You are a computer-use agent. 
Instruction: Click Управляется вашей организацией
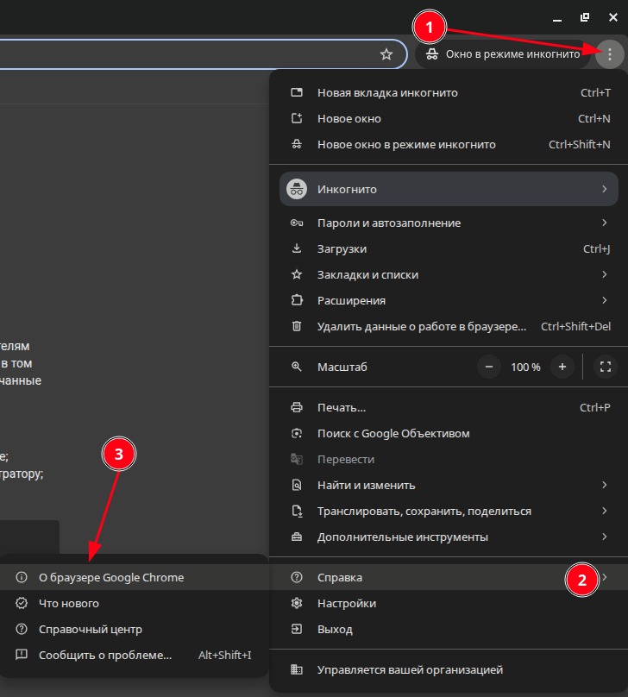(x=410, y=669)
